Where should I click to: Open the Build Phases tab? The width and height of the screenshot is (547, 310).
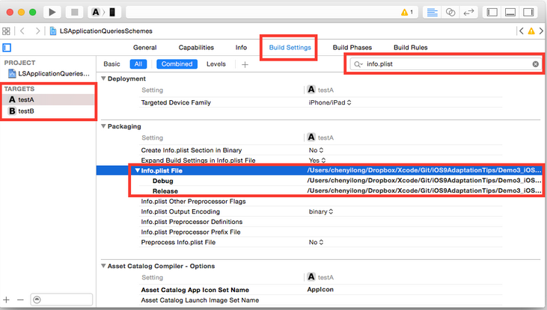pos(352,47)
